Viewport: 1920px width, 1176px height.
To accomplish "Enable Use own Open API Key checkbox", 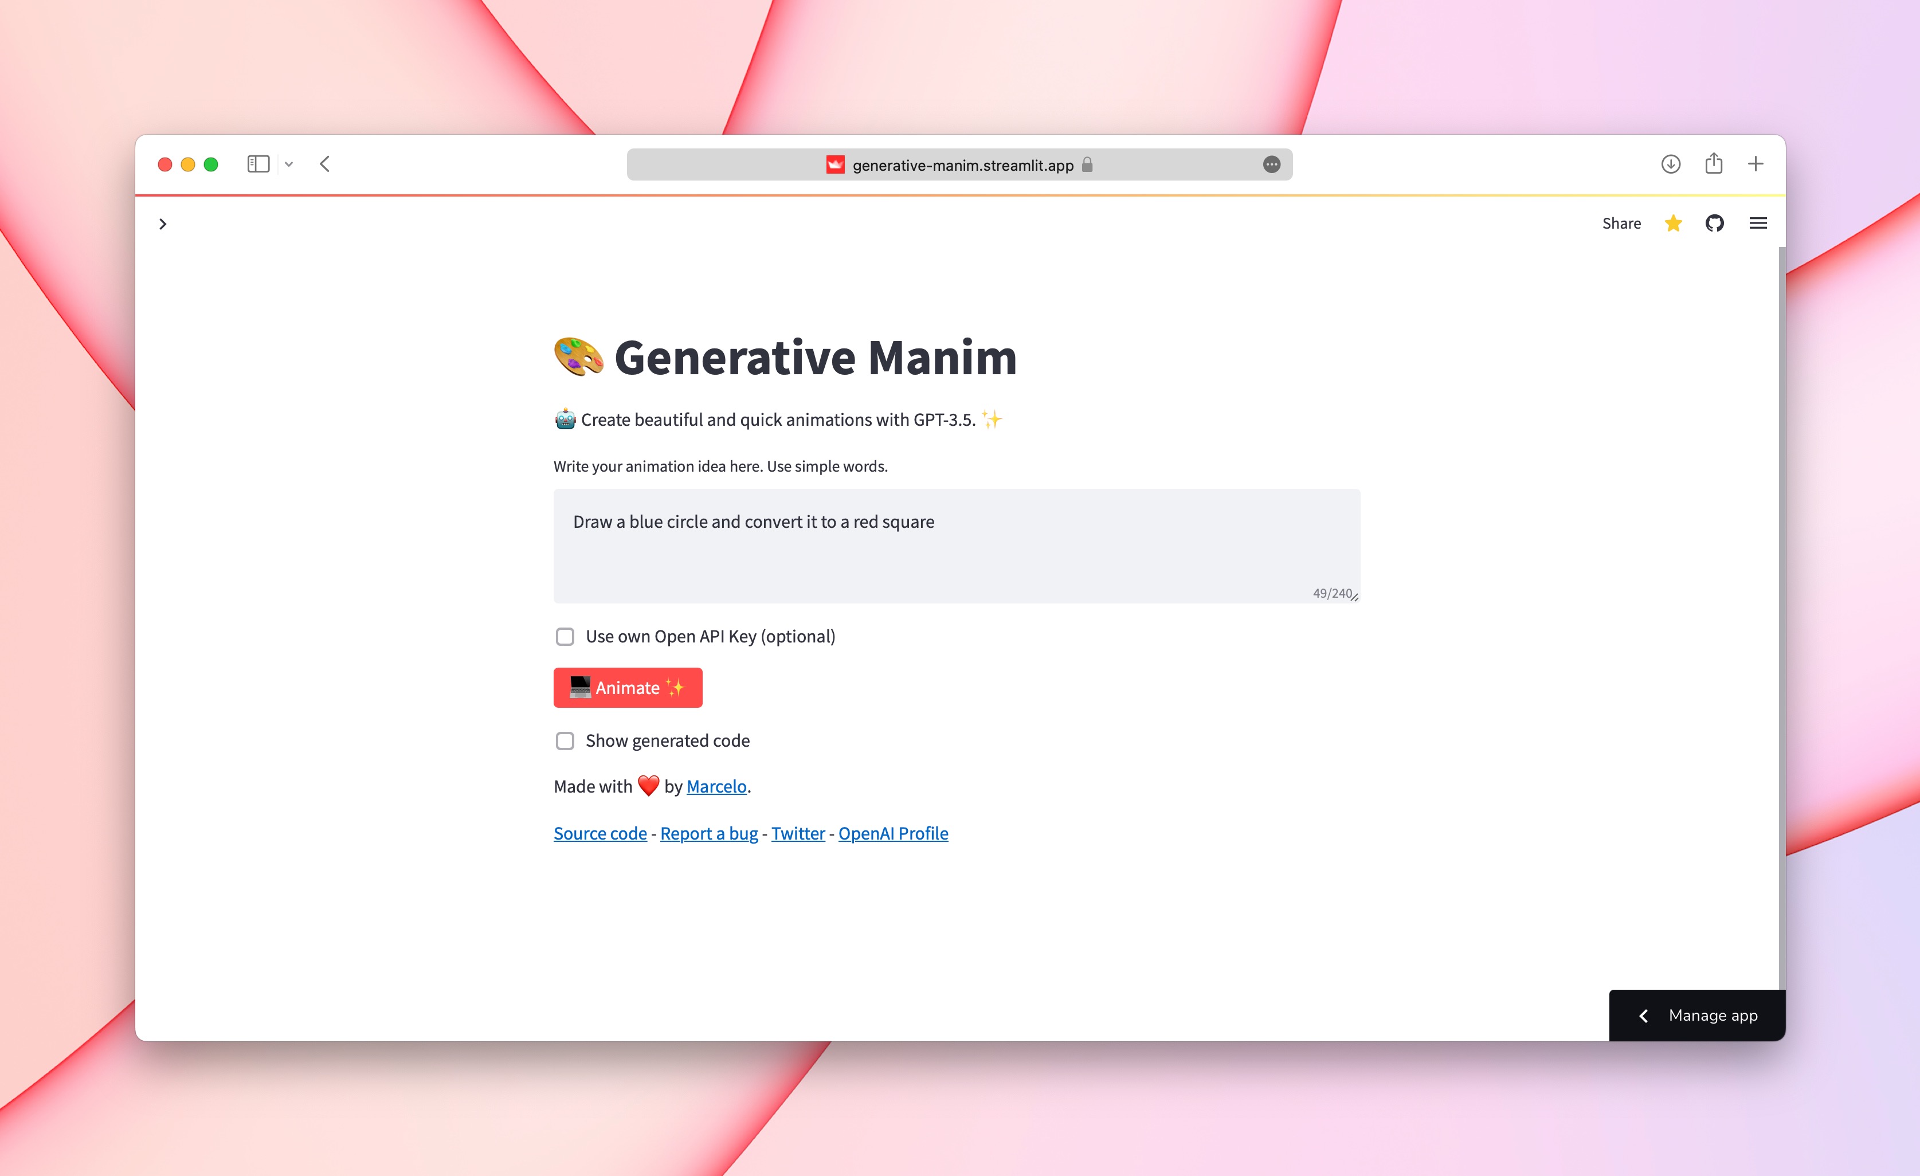I will 565,637.
